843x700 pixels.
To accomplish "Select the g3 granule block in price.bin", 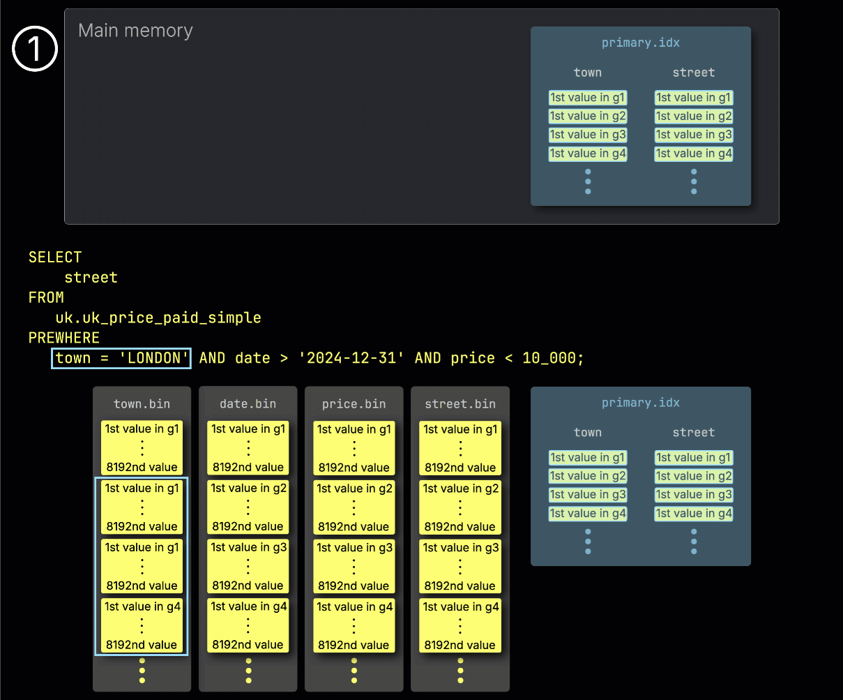I will tap(354, 566).
